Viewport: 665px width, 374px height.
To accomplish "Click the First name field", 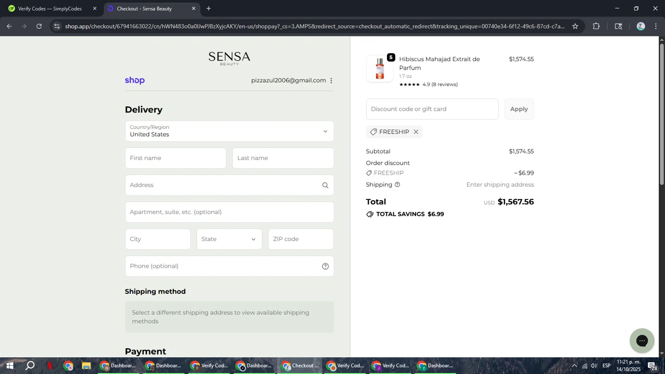I will click(176, 158).
